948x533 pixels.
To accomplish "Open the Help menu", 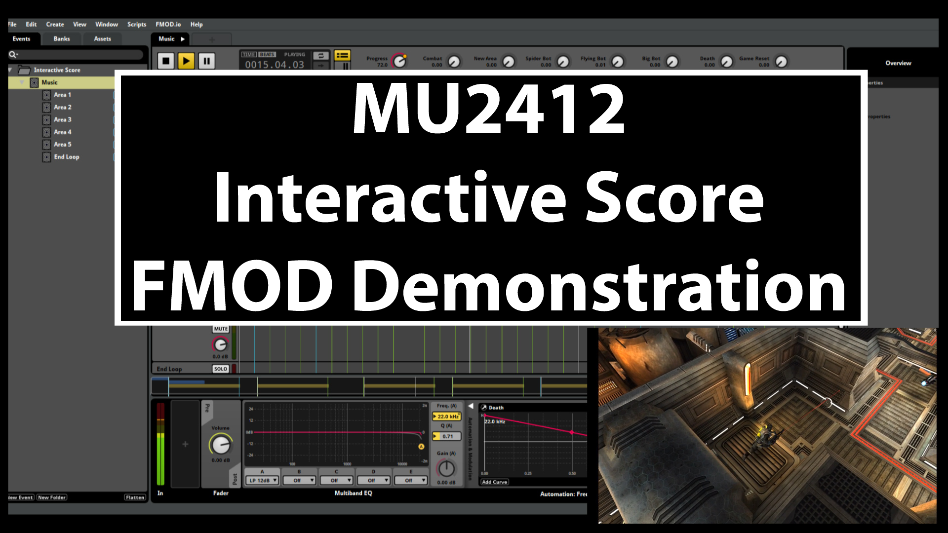I will [197, 24].
